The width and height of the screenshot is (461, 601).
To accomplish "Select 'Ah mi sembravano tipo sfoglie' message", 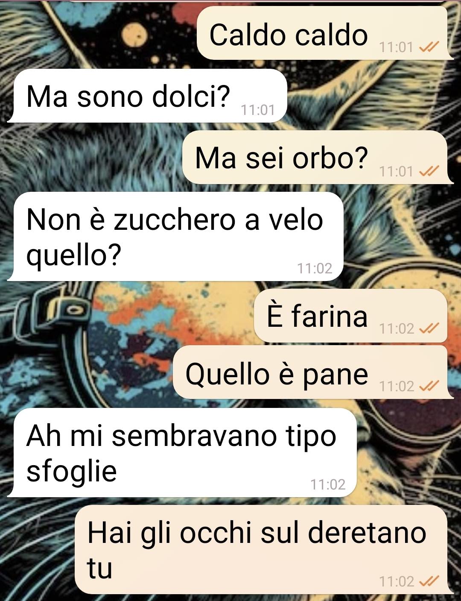I will [x=182, y=453].
